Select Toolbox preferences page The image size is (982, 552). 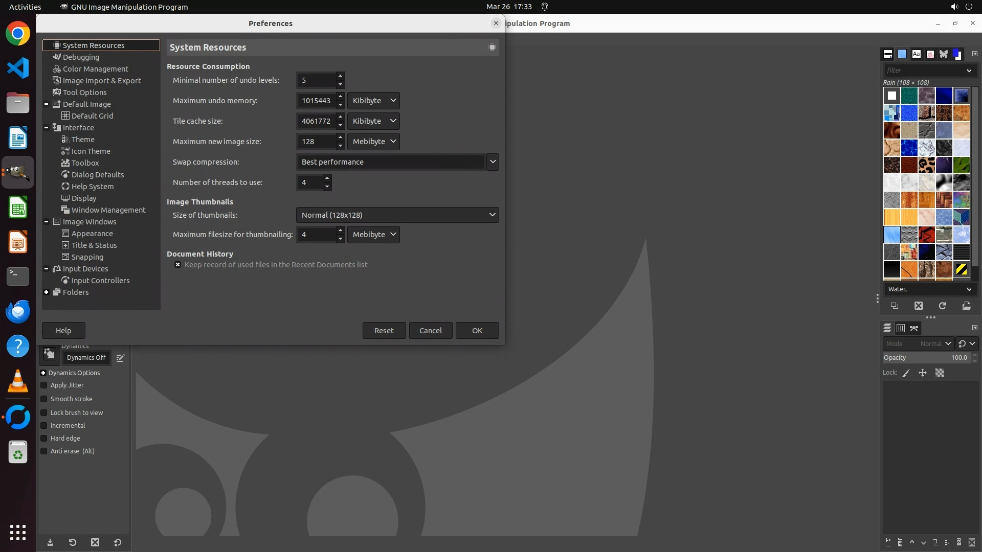click(x=85, y=163)
